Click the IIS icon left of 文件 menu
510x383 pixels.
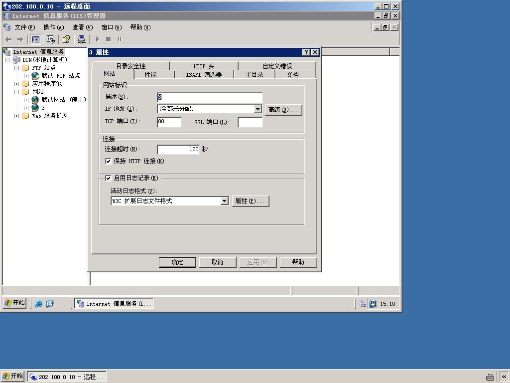point(7,27)
